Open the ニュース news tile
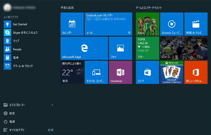This screenshot has height=135, width=211. 184,48
